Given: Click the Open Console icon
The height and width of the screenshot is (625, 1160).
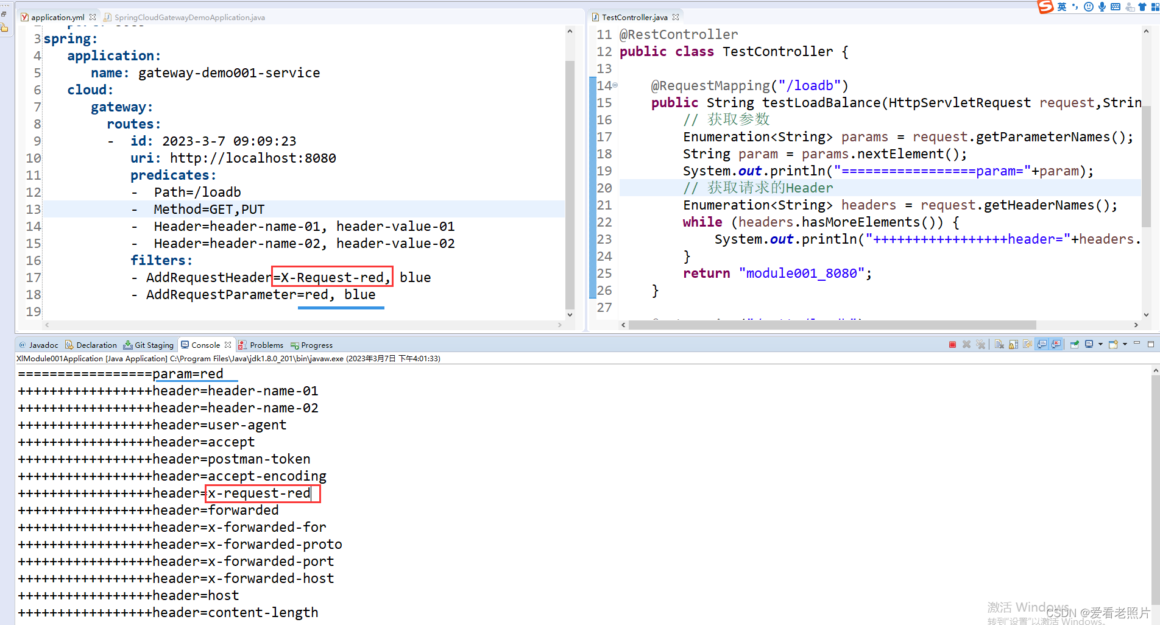Looking at the screenshot, I should [1113, 344].
